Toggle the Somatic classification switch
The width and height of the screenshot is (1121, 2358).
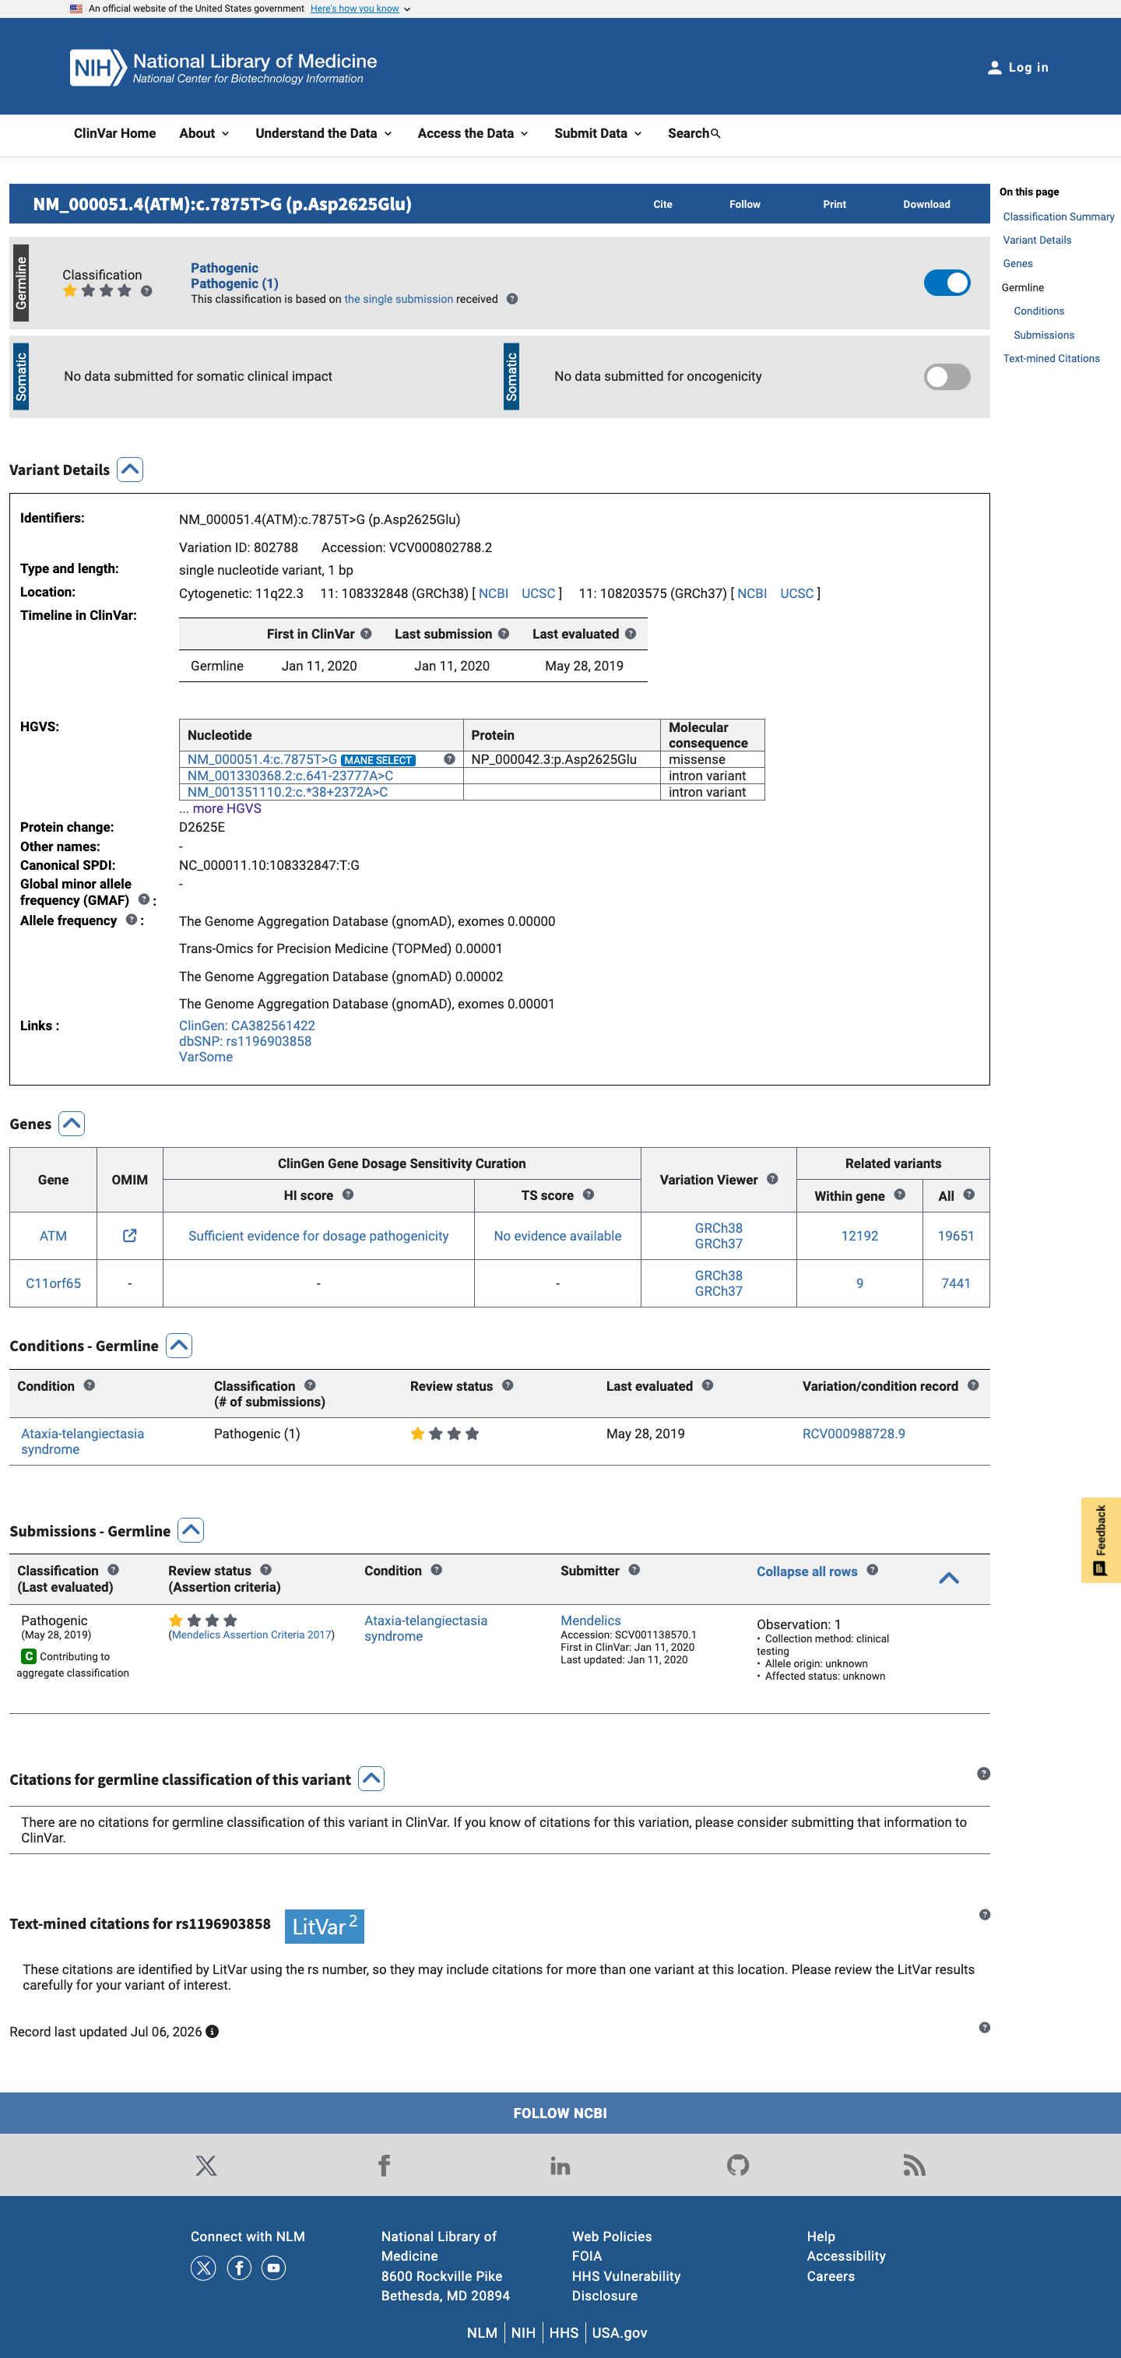point(947,377)
